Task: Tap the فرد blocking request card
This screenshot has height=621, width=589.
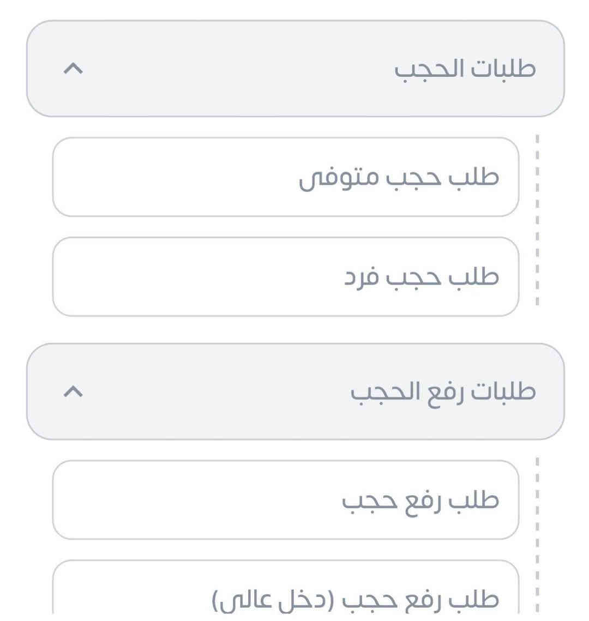Action: point(285,276)
